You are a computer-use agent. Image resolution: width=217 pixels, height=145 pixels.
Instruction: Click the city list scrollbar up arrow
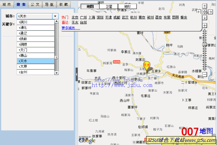click(56, 21)
